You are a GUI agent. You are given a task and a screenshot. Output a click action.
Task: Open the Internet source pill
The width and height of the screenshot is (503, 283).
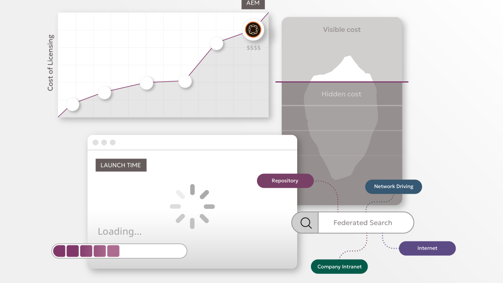427,248
